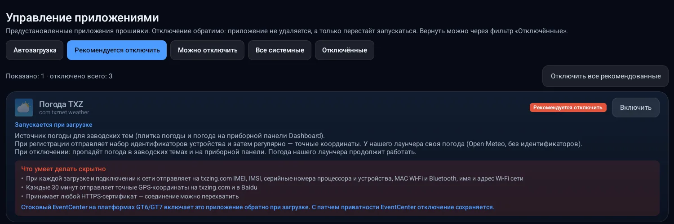Select the «Рекомендуется отключить» filter

117,50
